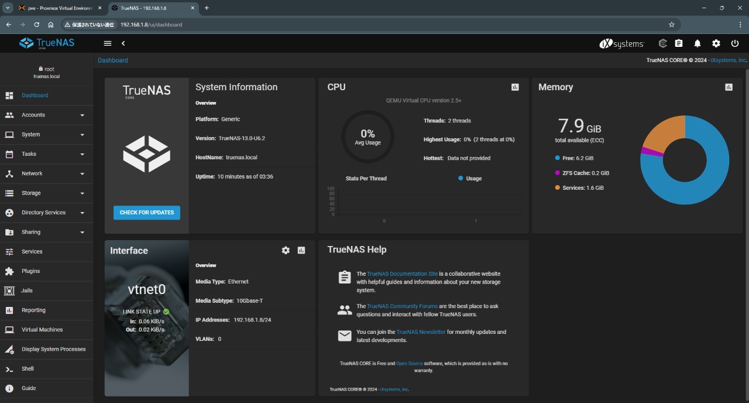Click the browser address bar URL
This screenshot has width=749, height=403.
(151, 25)
